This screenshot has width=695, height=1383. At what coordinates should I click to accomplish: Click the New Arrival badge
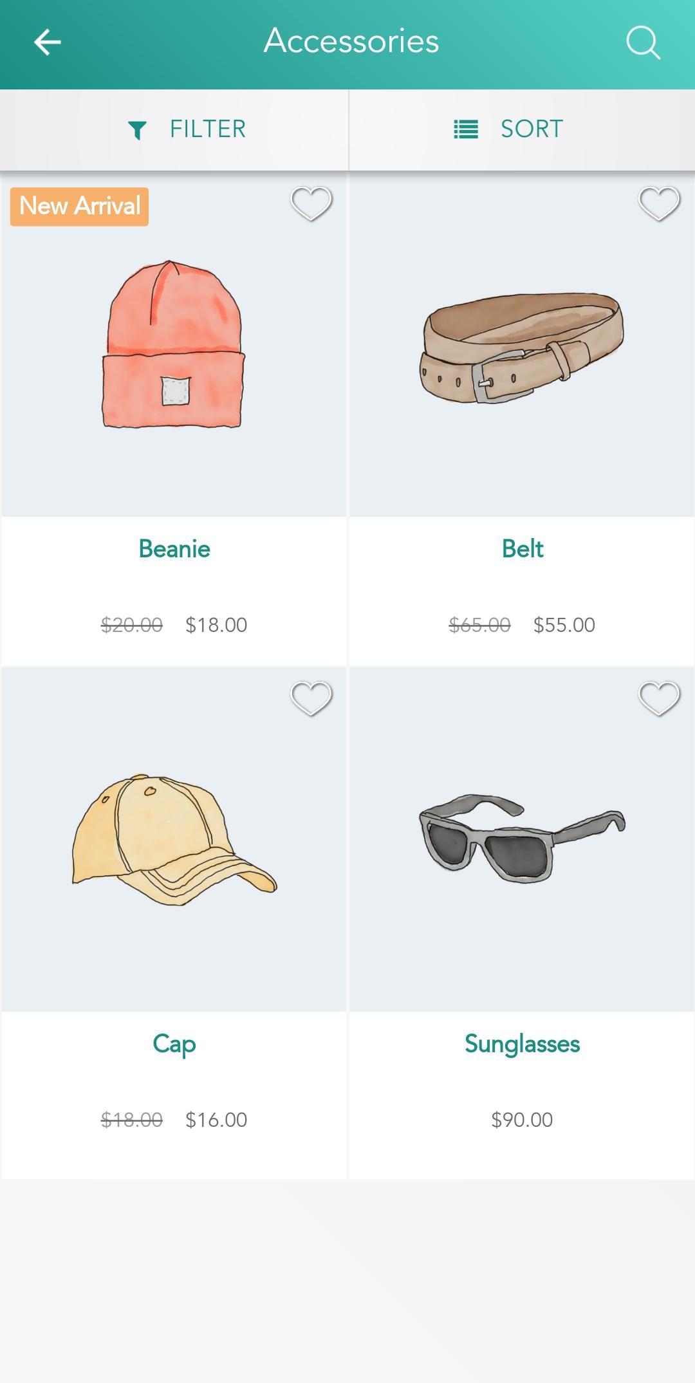point(79,205)
